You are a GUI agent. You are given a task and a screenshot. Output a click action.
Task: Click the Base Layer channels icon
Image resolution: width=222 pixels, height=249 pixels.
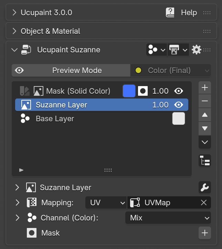coord(25,118)
